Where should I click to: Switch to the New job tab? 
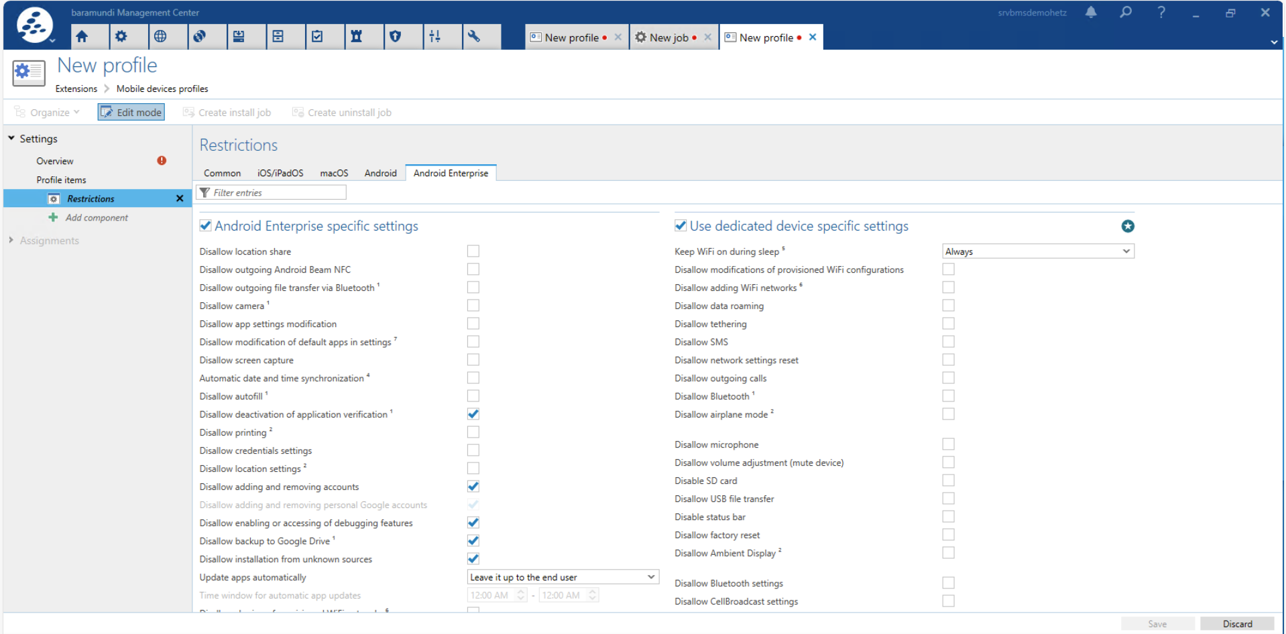668,38
